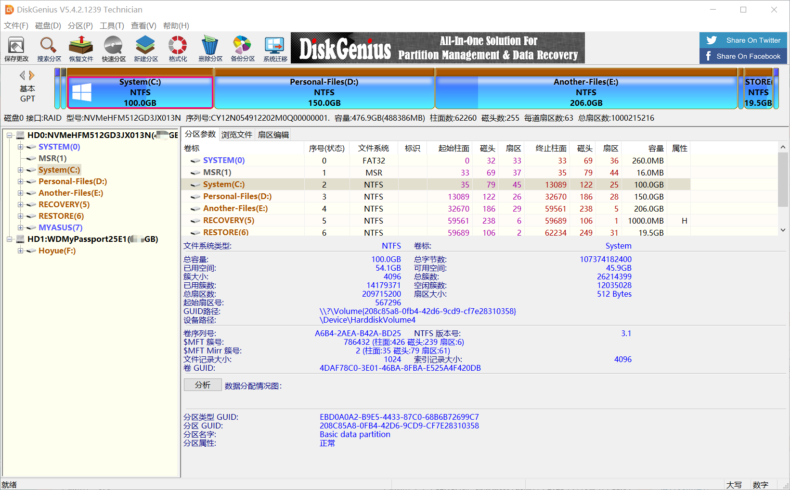
Task: Click the Windows logo in System(C:) bar
Action: (x=82, y=92)
